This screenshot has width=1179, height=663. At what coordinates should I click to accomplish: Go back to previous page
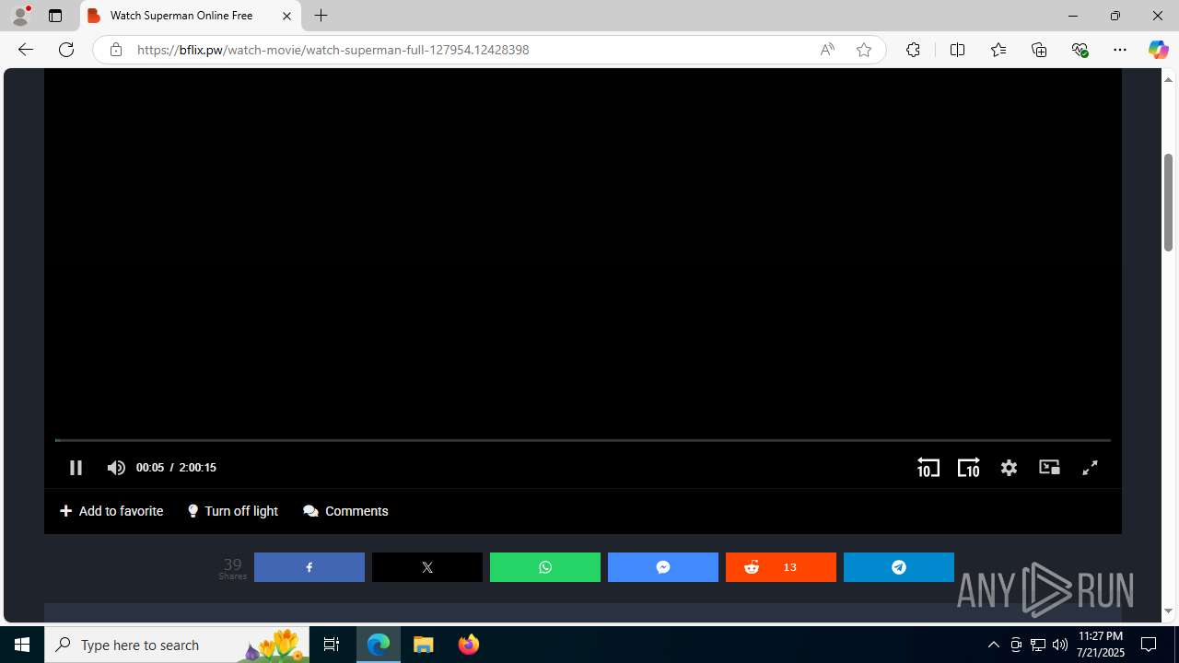(26, 50)
